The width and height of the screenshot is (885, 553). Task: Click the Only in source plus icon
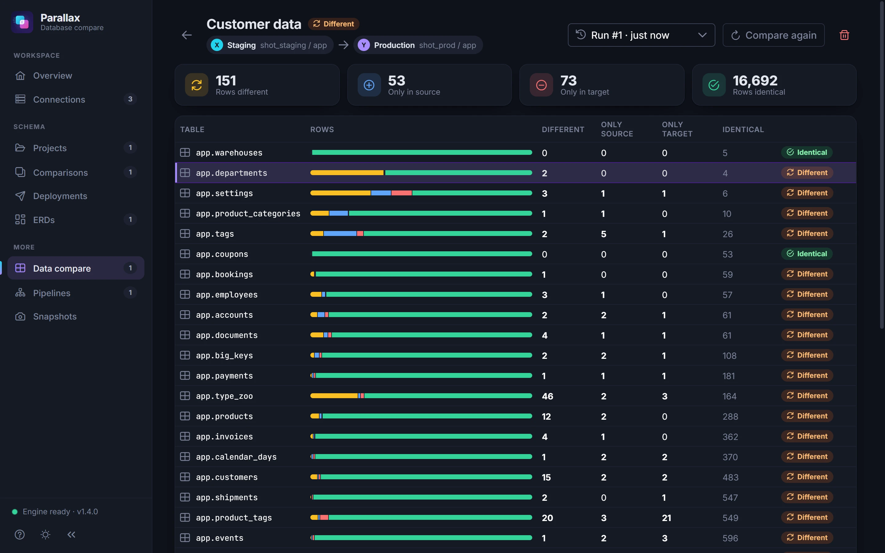click(x=369, y=85)
